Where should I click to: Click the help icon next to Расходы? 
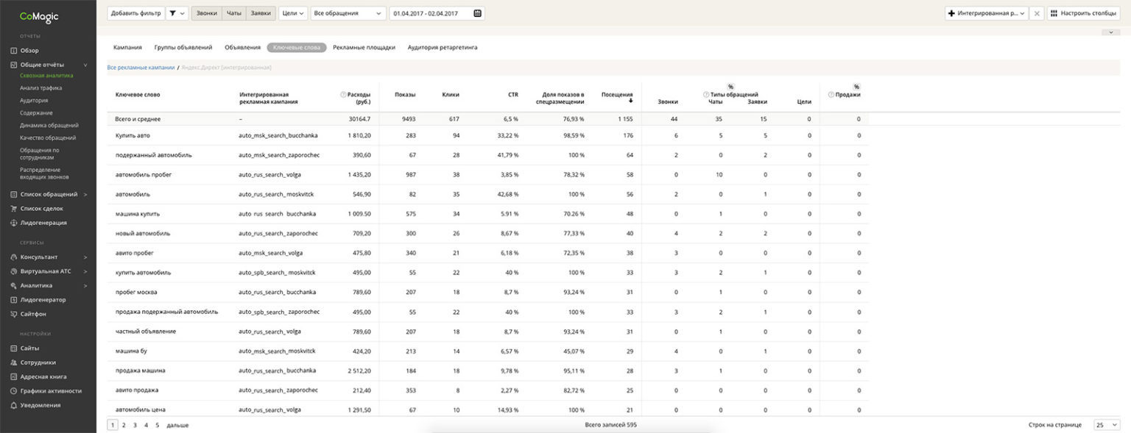343,95
